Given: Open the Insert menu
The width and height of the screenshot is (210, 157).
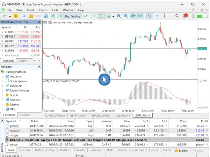Looking at the screenshot, I should coord(30,10).
